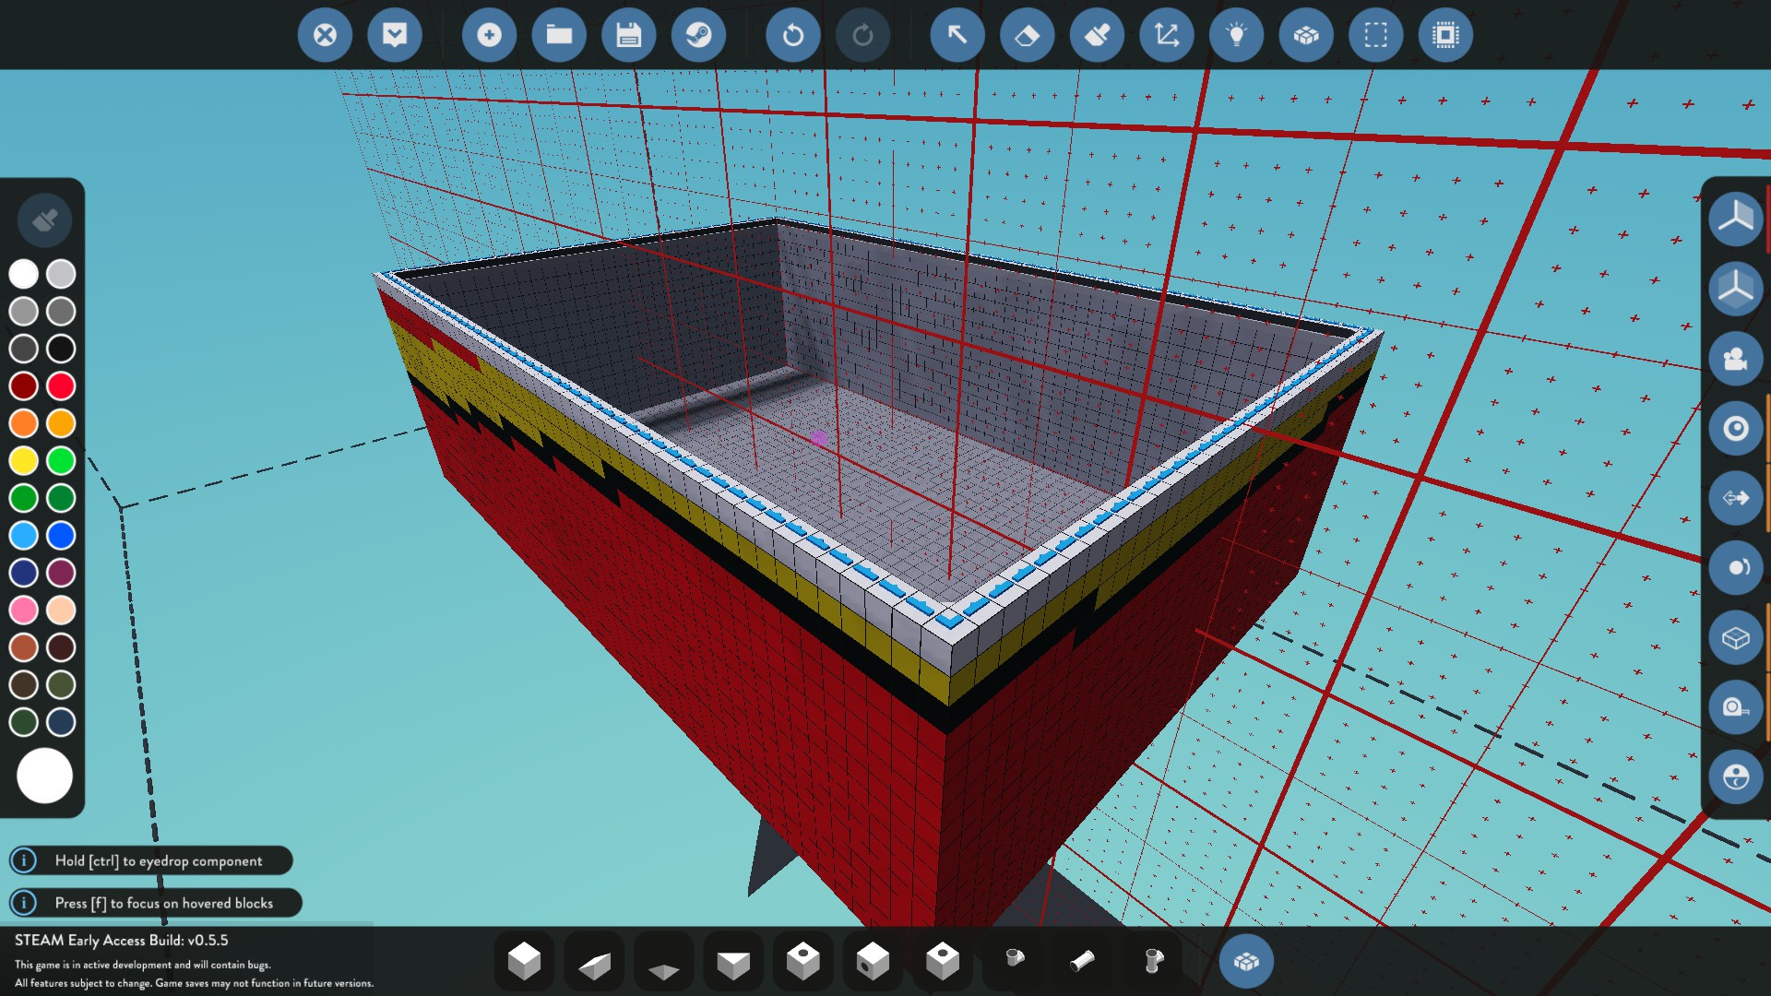Toggle the mirror arrows mode

point(1735,498)
